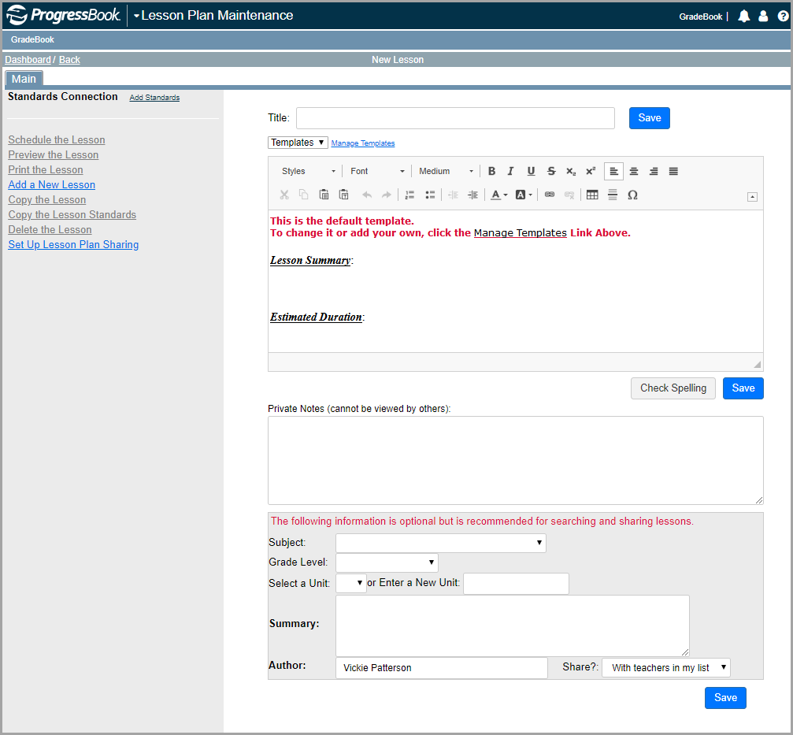This screenshot has height=735, width=793.
Task: Click the Copy icon in editor toolbar
Action: point(303,195)
